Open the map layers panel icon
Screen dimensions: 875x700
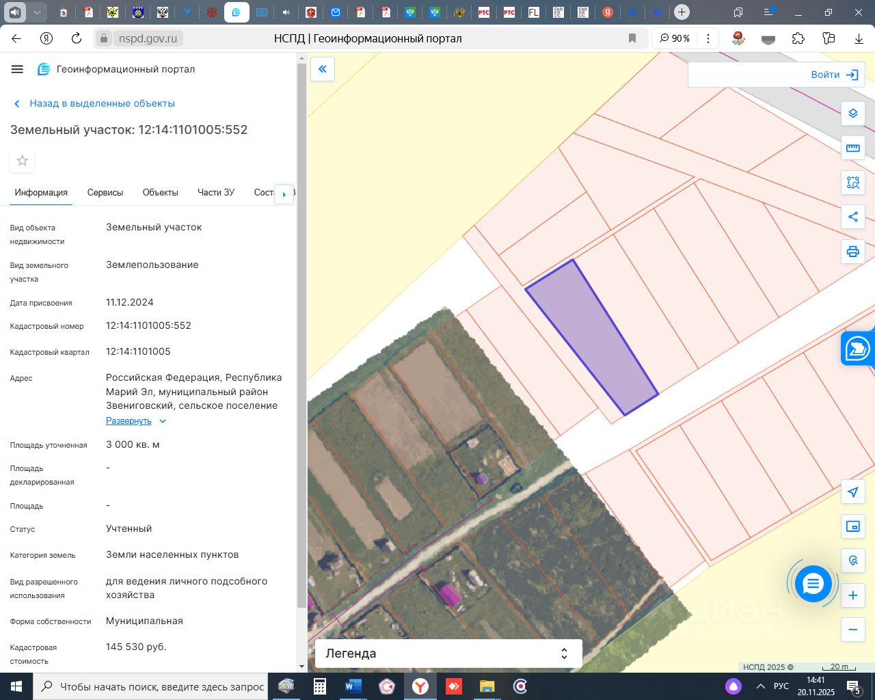tap(852, 113)
